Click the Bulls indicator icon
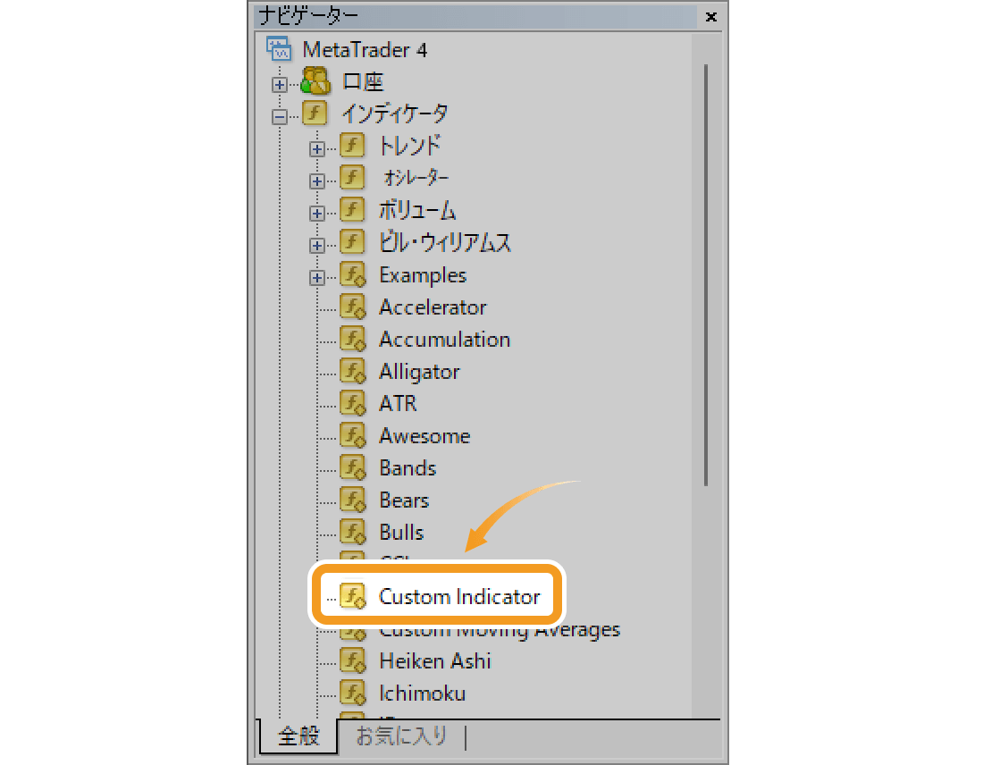This screenshot has width=983, height=765. (353, 533)
